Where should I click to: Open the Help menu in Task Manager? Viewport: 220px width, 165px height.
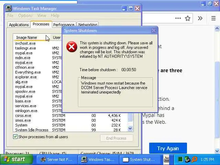(x=55, y=15)
